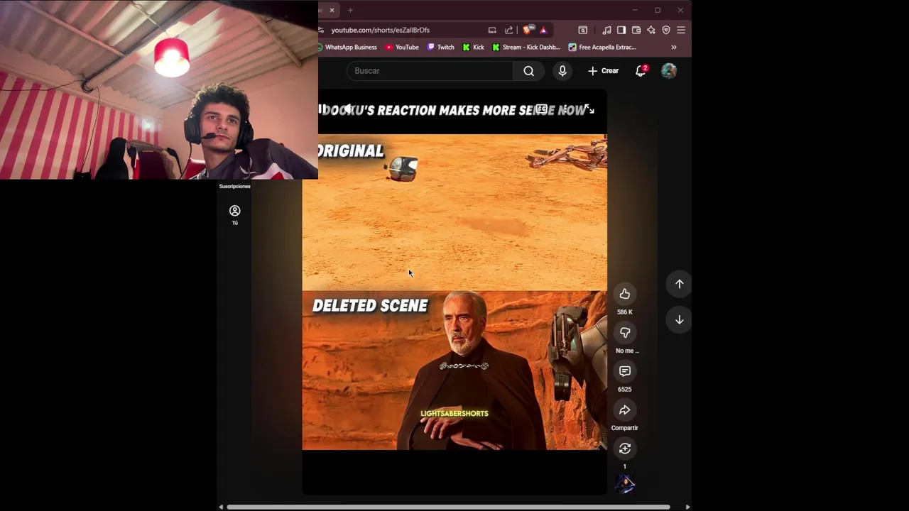The image size is (909, 511).
Task: Open the Tú sidebar entry
Action: (x=235, y=214)
